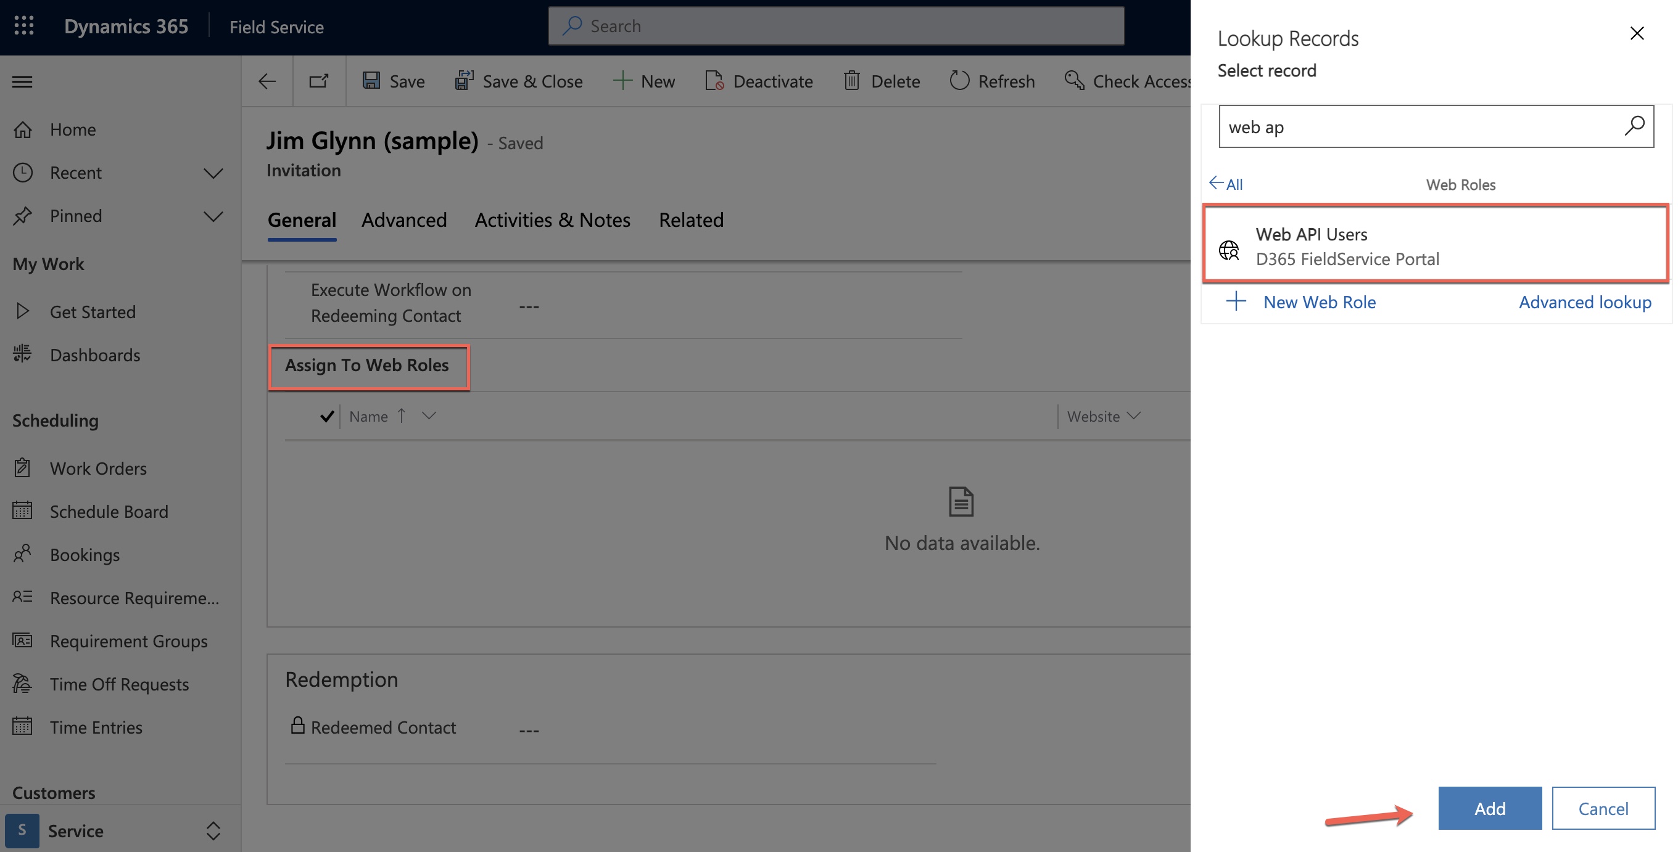Open Name column dropdown

coord(429,416)
